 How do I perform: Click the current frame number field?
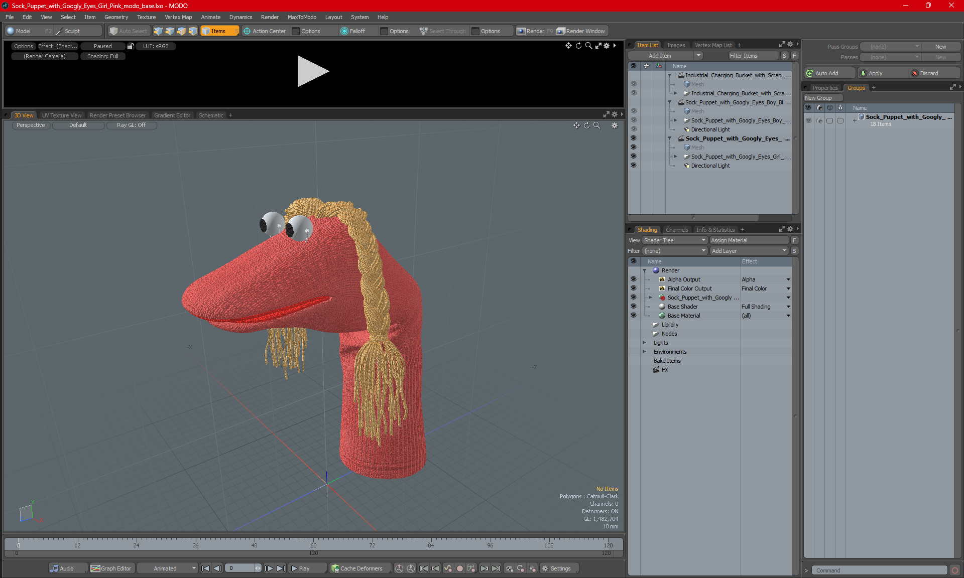[239, 568]
